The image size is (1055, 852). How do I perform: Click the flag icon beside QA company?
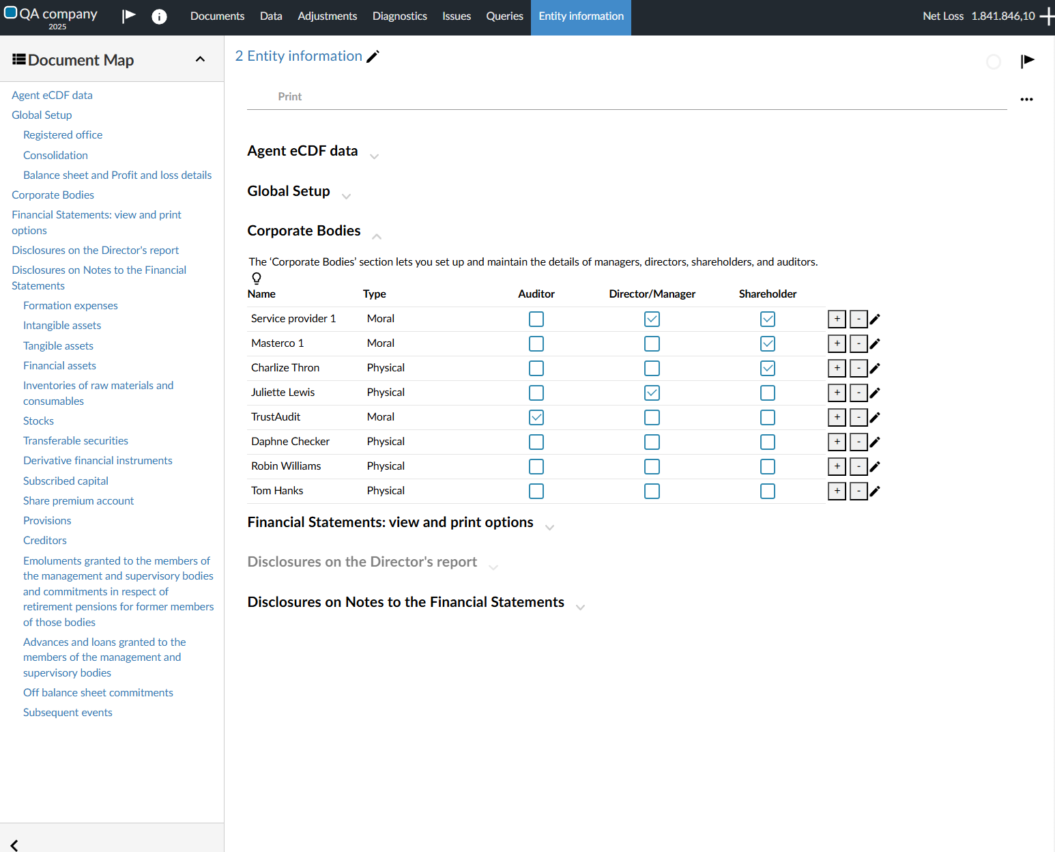click(129, 16)
